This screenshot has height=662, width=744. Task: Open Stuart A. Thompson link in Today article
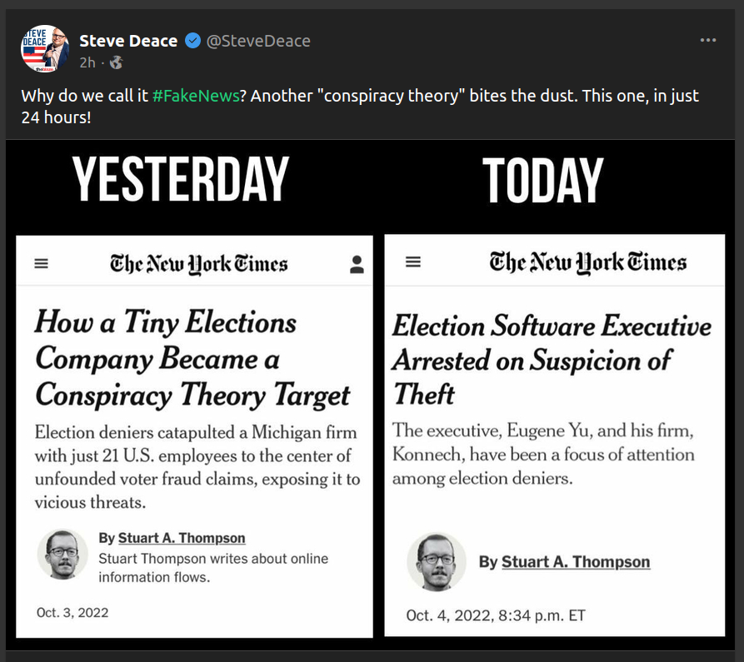(576, 562)
